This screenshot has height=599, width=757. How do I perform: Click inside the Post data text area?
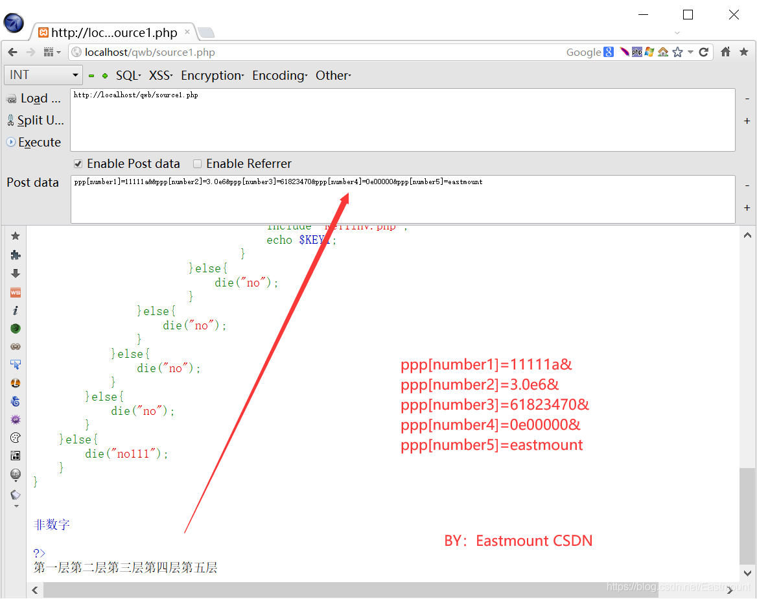pos(402,199)
